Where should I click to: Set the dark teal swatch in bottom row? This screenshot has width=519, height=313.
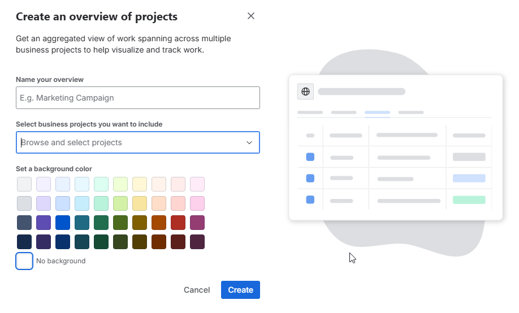82,242
